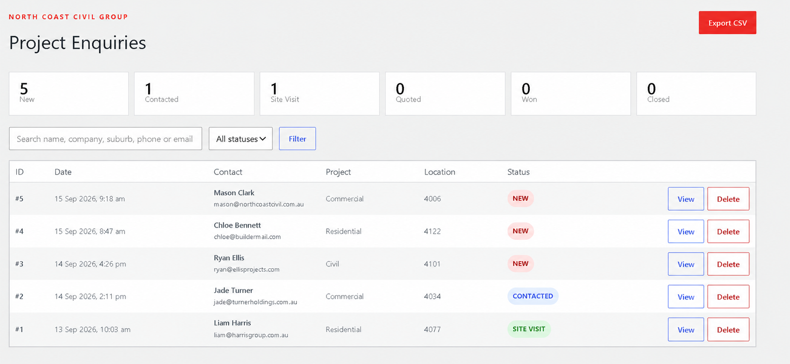Click the CONTACTED status badge for Jade Turner
This screenshot has width=790, height=364.
click(x=533, y=296)
